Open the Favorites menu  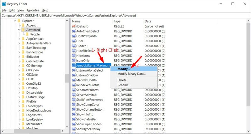click(33, 10)
